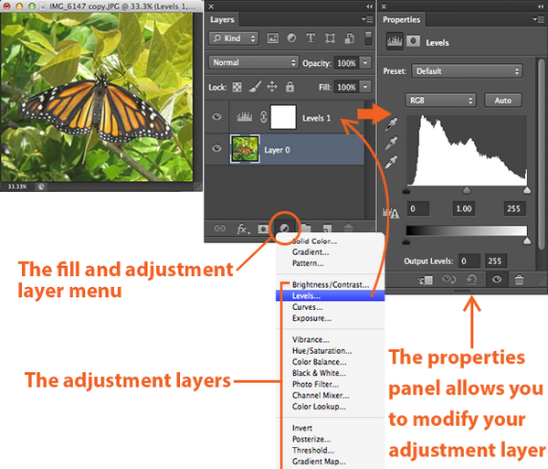Screen dimensions: 548x469
Task: Click the clipping warning histogram icon
Action: (x=391, y=212)
